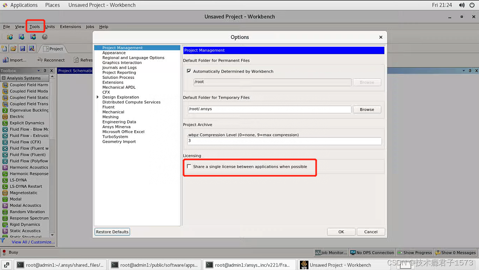Expand the Design Exploration tree item
479x270 pixels.
tap(98, 97)
